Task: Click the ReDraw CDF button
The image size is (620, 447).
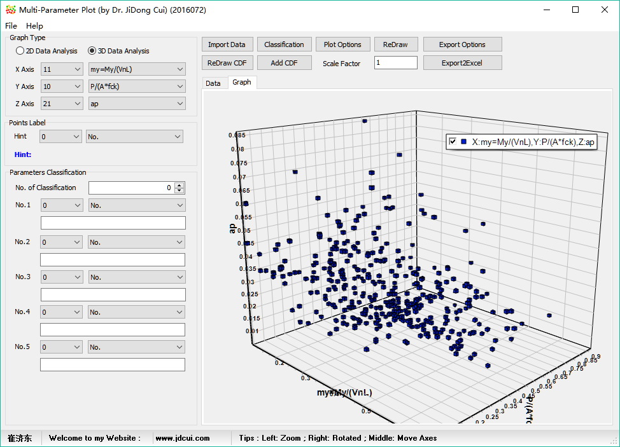Action: (x=227, y=63)
